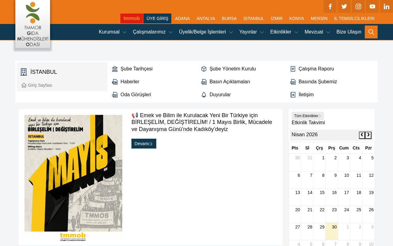
Task: Click the building icon beside İSTANBUL
Action: [24, 72]
